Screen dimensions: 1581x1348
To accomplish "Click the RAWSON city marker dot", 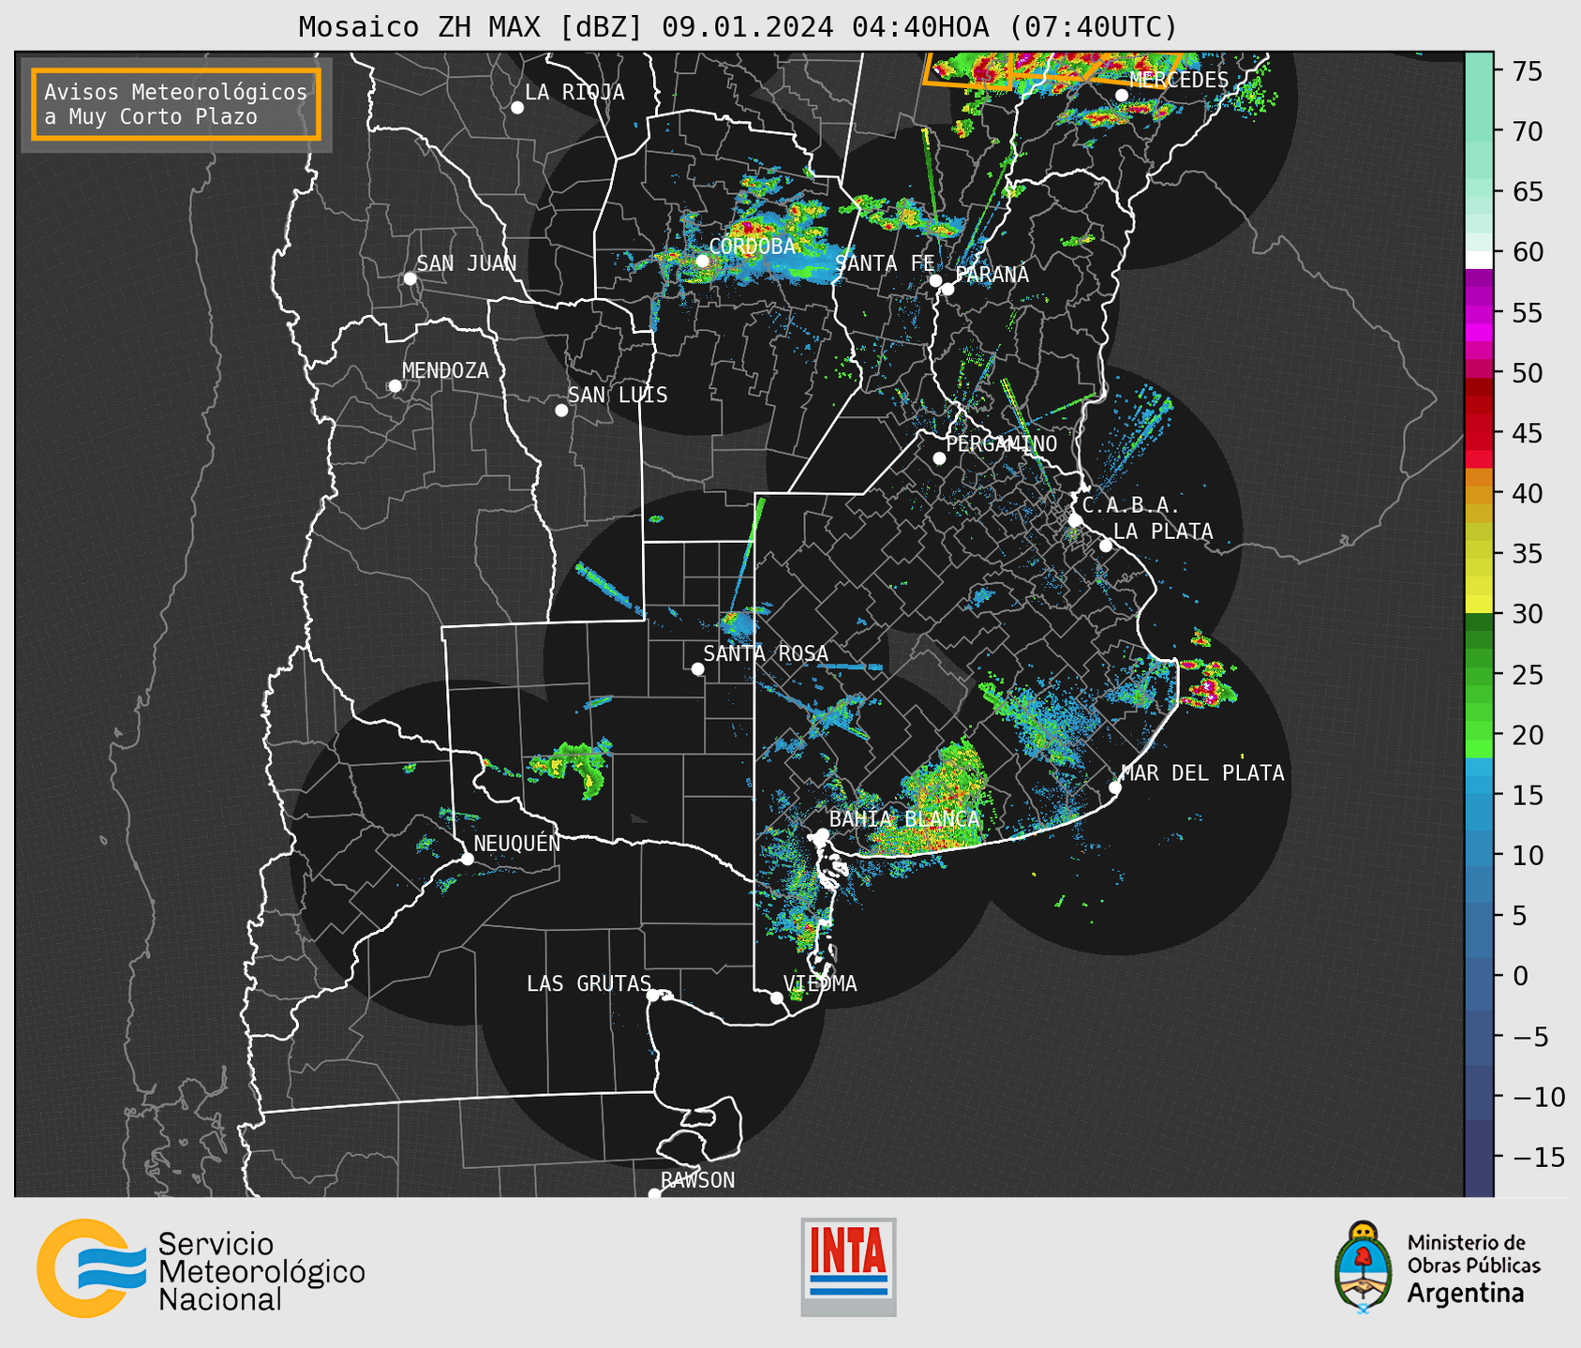I will click(x=654, y=1193).
